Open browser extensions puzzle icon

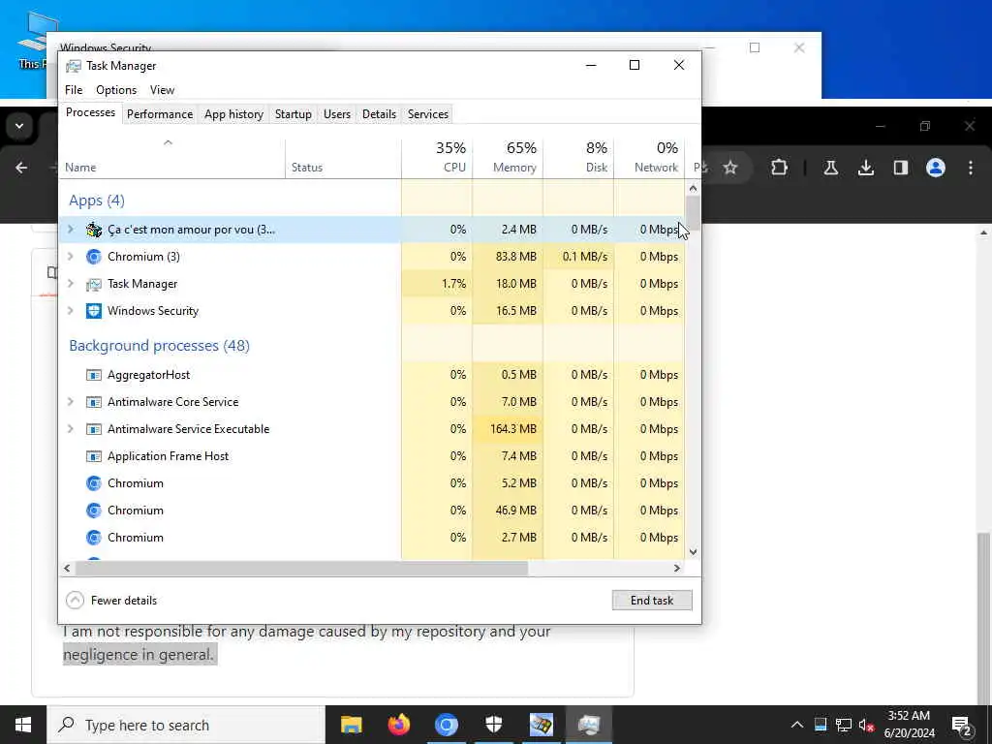click(780, 168)
